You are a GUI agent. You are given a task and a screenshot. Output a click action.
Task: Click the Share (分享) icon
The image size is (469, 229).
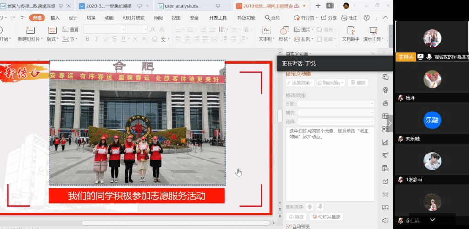click(x=324, y=18)
